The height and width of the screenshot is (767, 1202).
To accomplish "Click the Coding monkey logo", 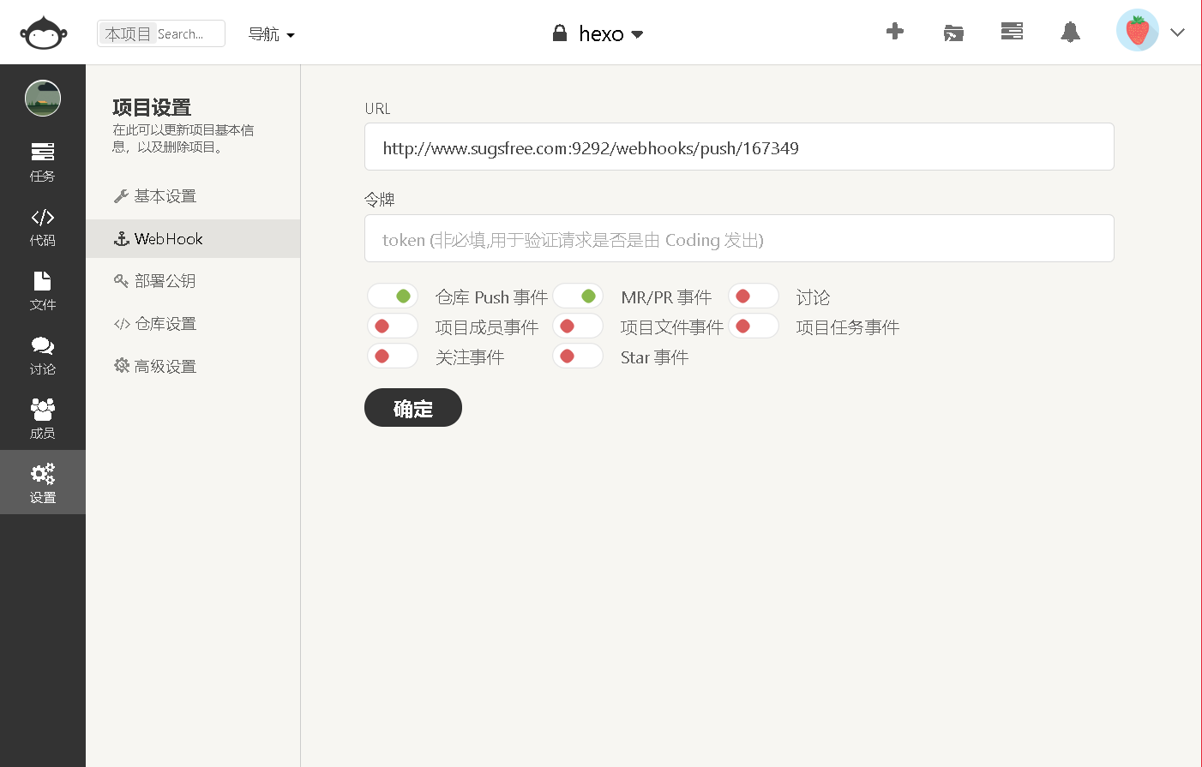I will tap(43, 33).
